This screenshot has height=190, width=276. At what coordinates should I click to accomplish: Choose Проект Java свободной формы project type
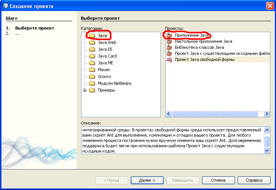[x=205, y=59]
